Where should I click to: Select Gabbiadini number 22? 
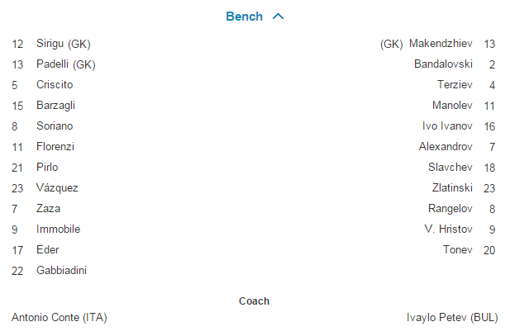click(61, 271)
